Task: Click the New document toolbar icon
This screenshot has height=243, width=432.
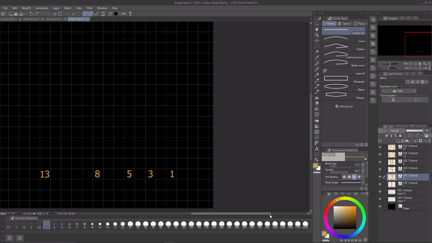Action: (10, 14)
